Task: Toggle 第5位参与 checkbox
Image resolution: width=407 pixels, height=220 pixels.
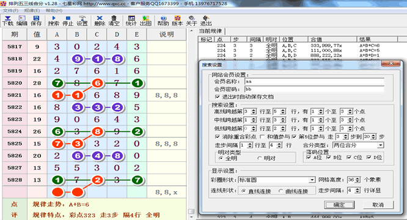Action: [294, 137]
